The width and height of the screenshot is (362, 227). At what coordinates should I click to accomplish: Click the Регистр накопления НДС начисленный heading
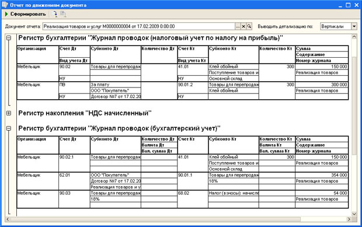(85, 113)
